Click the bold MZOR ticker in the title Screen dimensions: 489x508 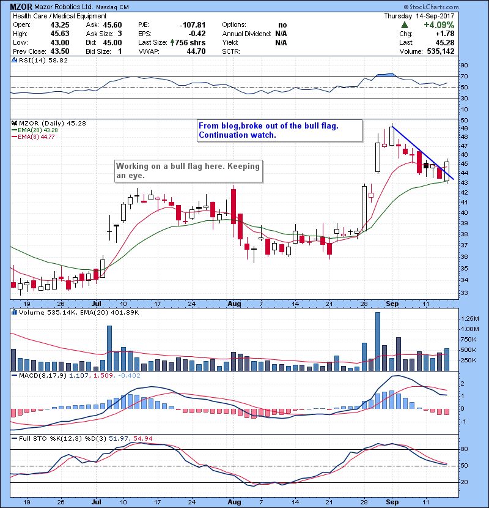[x=21, y=7]
